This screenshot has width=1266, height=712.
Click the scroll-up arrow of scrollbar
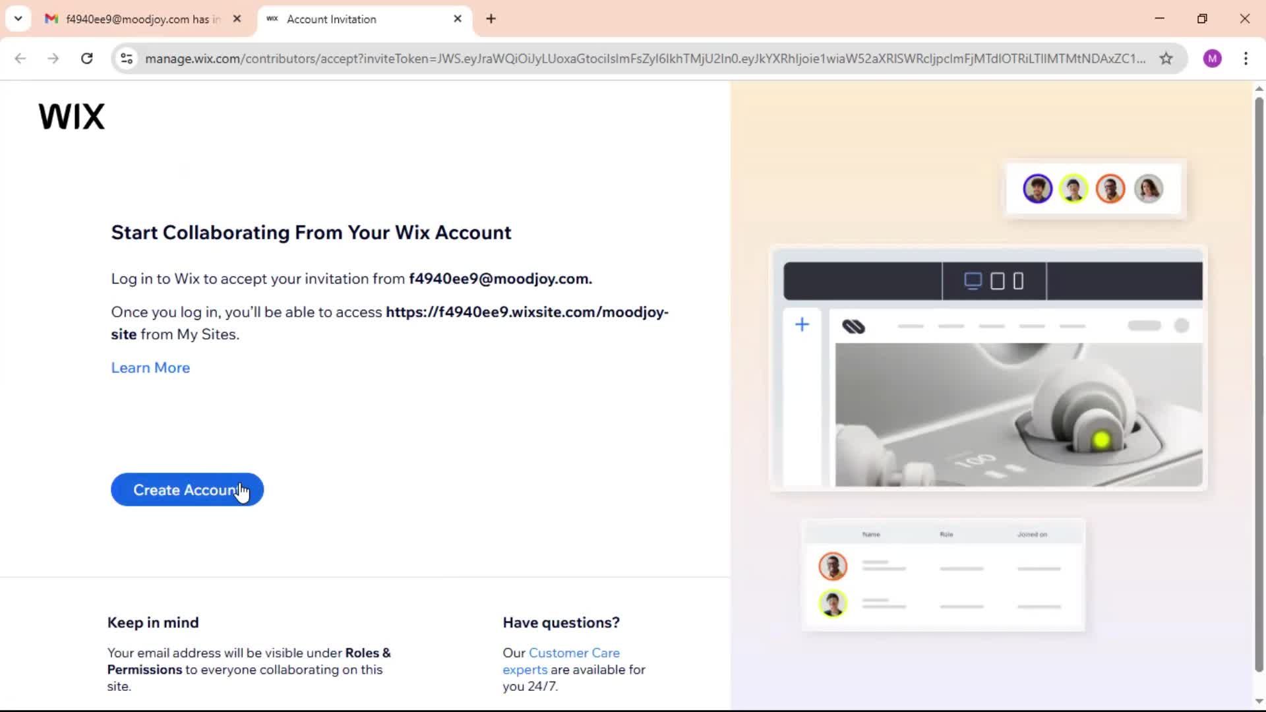point(1259,88)
